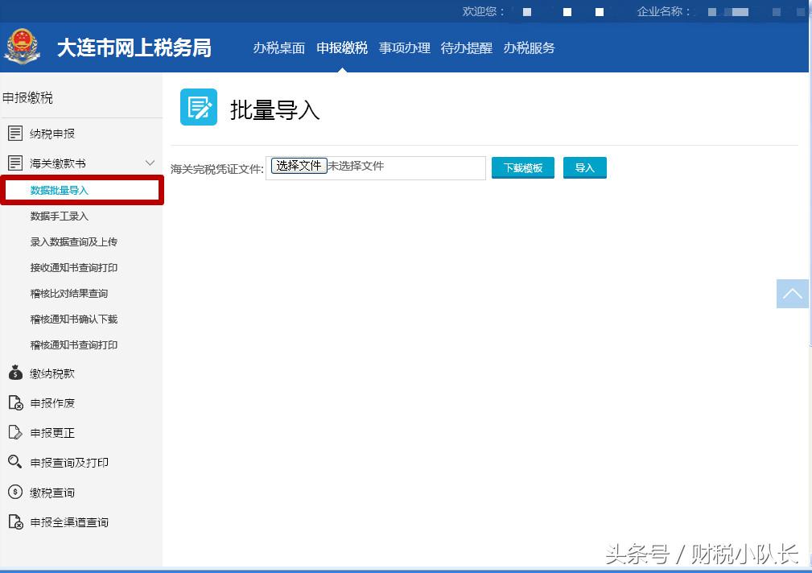Screen dimensions: 812x573
Task: Switch to the 事项办理 tab
Action: (x=405, y=48)
